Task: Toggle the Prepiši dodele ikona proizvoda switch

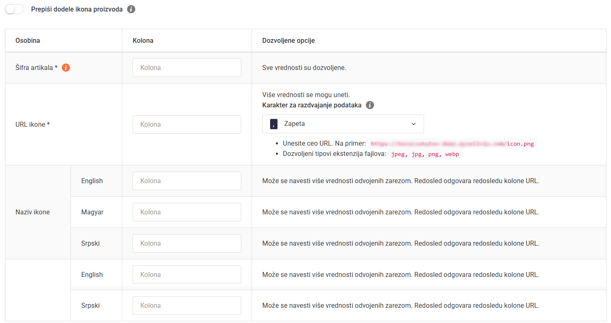Action: (14, 9)
